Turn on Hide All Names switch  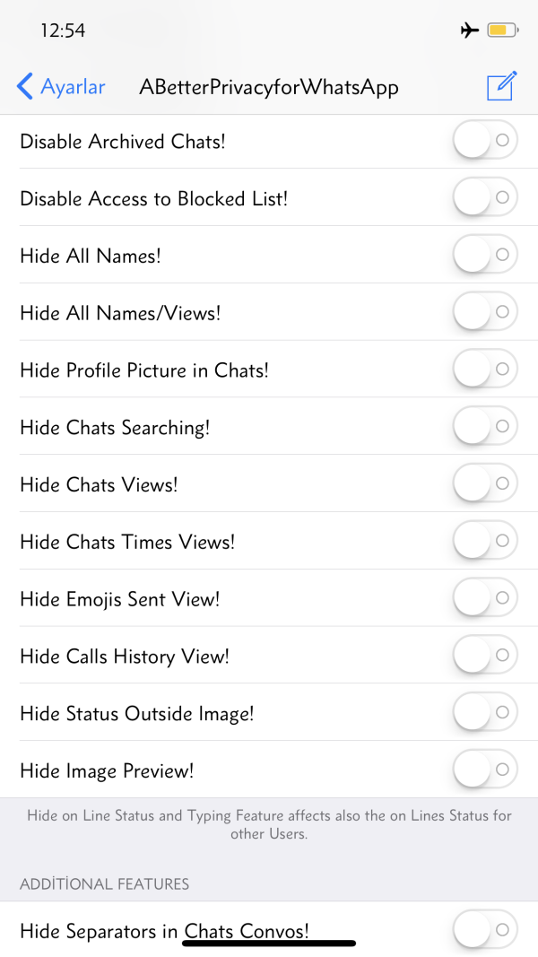click(x=485, y=255)
